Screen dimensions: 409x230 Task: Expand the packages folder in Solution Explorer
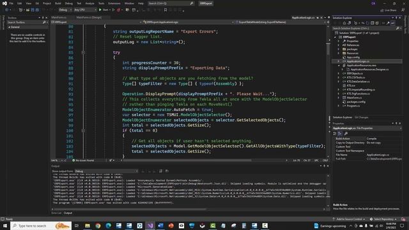coord(339,49)
